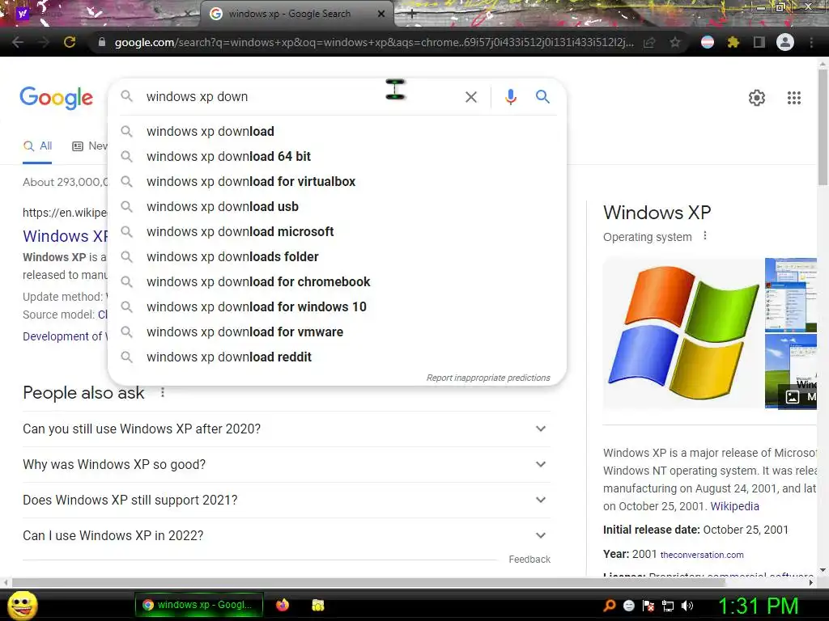This screenshot has height=621, width=829.
Task: Select the All search tab
Action: coord(37,146)
